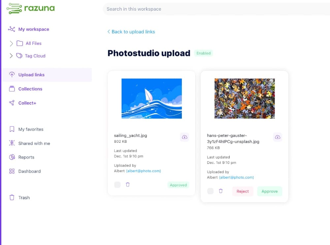Open Reports page
This screenshot has width=330, height=245.
click(x=26, y=157)
